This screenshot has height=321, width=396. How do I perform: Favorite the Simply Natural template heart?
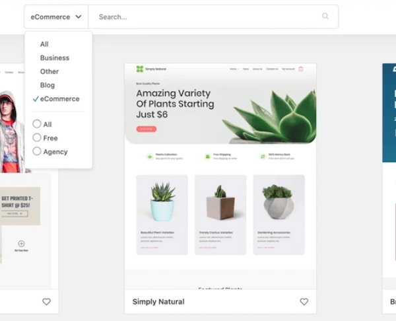pos(304,302)
